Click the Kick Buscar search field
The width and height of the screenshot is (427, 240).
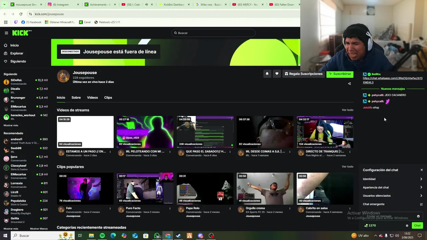pos(213,33)
